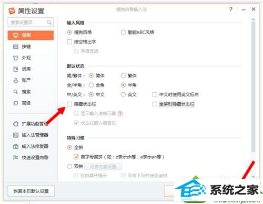Open the 搜索 settings tab

(26, 92)
